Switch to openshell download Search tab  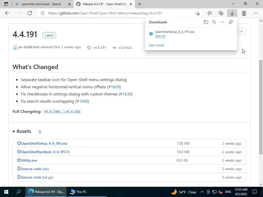[x=41, y=4]
